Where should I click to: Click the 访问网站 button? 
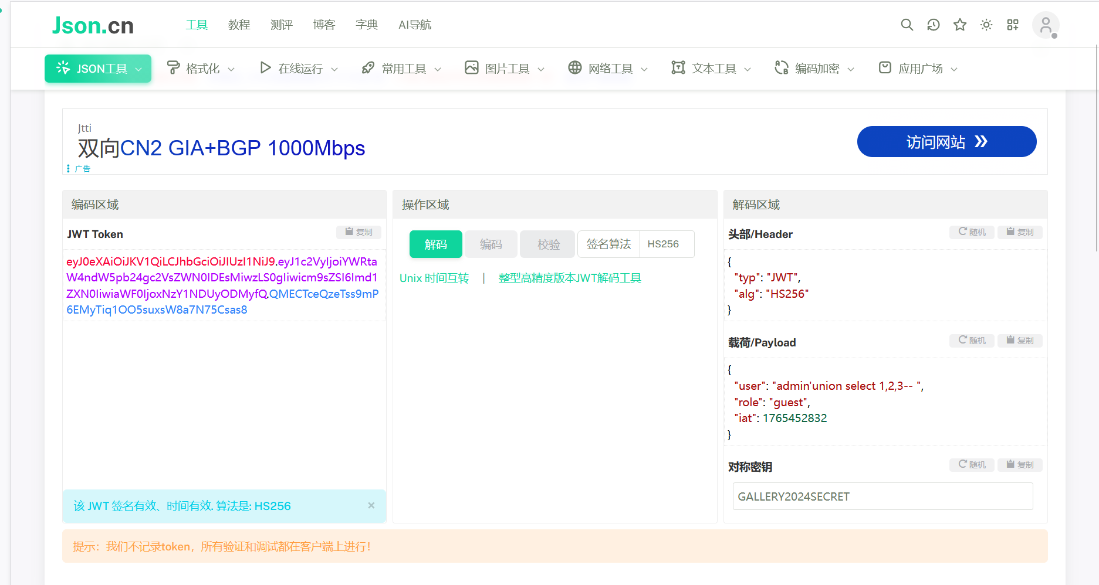point(946,141)
